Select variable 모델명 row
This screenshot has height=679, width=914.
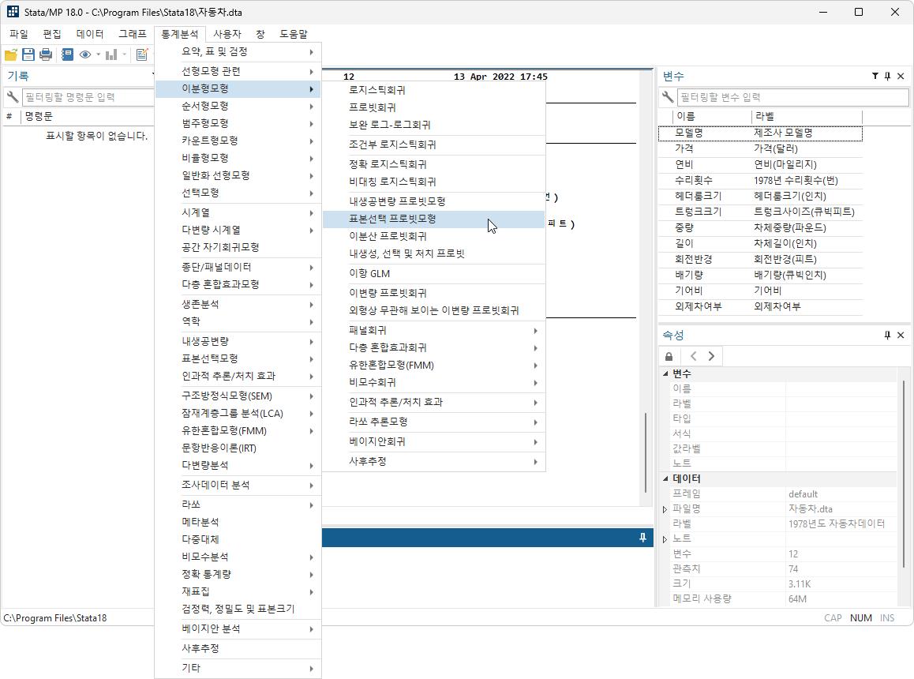coord(760,133)
